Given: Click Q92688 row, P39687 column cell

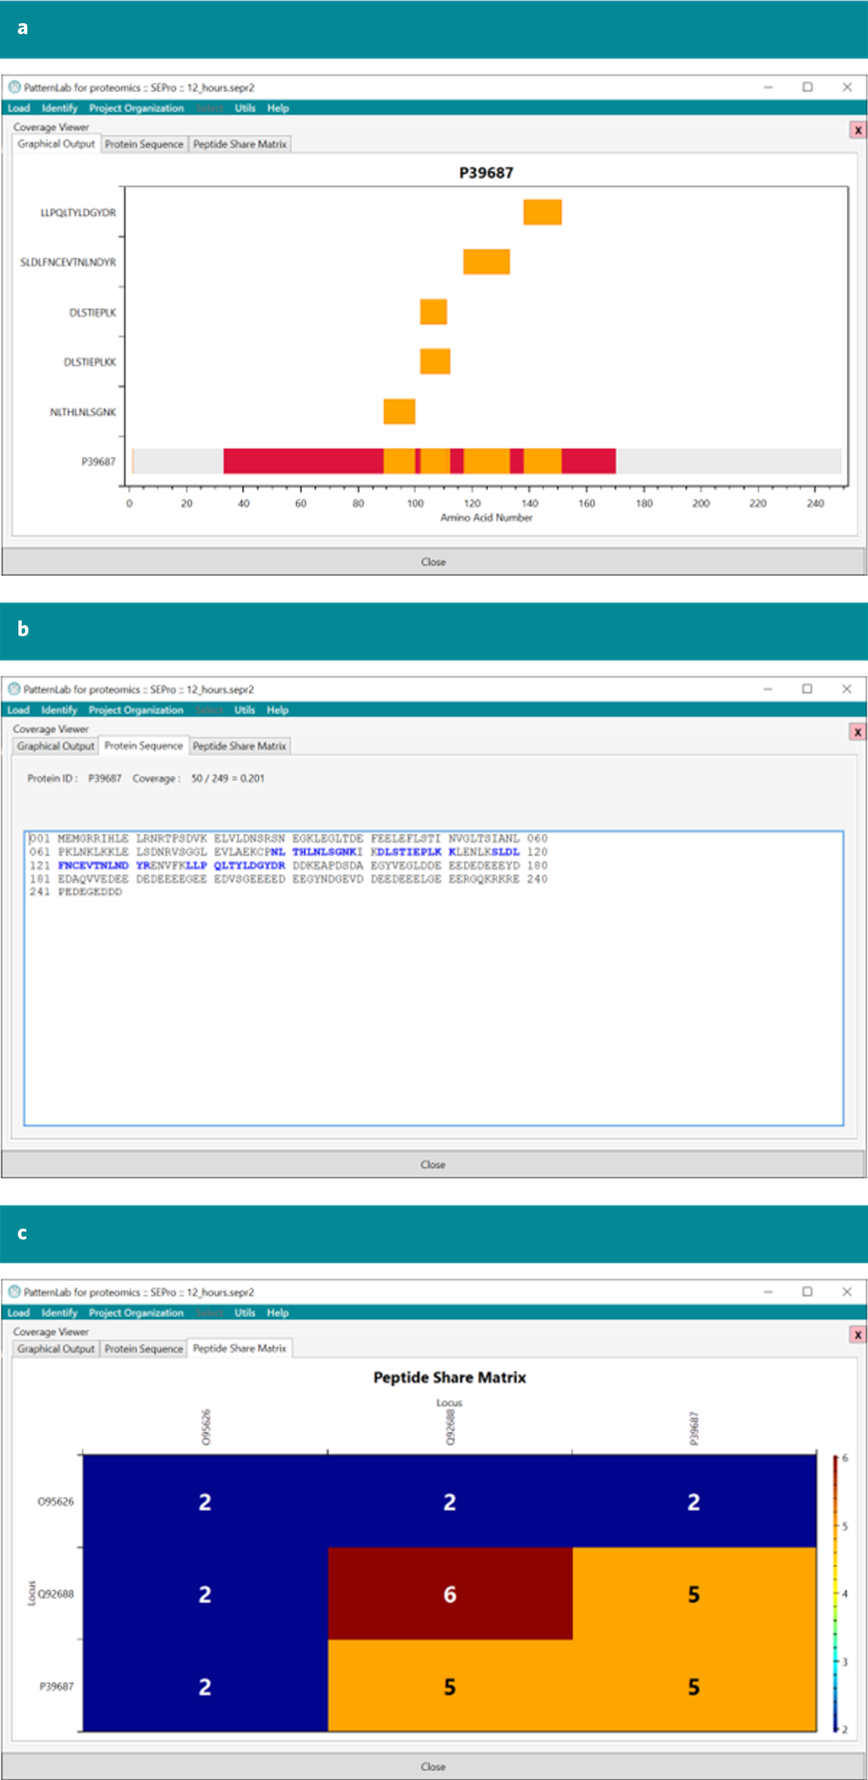Looking at the screenshot, I should [x=694, y=1593].
